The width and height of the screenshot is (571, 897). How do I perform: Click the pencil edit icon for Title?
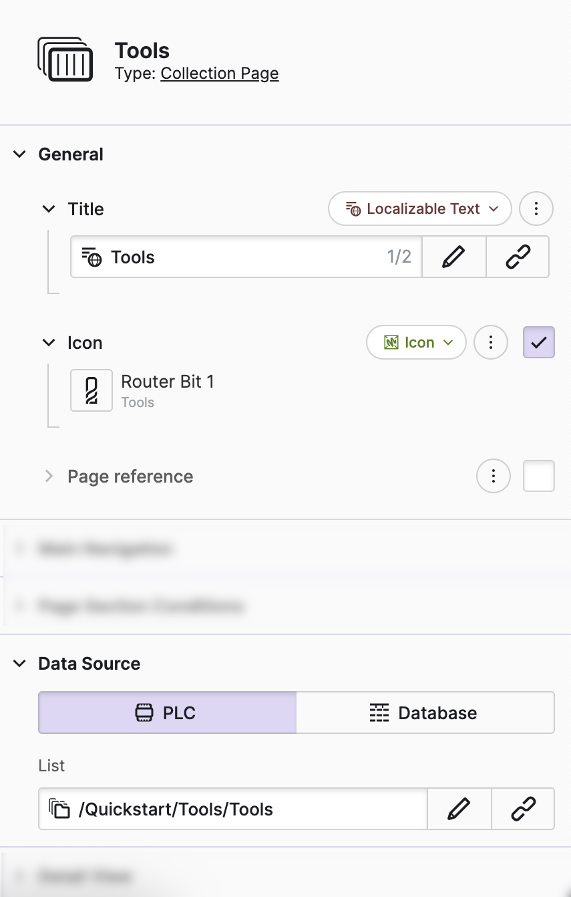click(453, 257)
